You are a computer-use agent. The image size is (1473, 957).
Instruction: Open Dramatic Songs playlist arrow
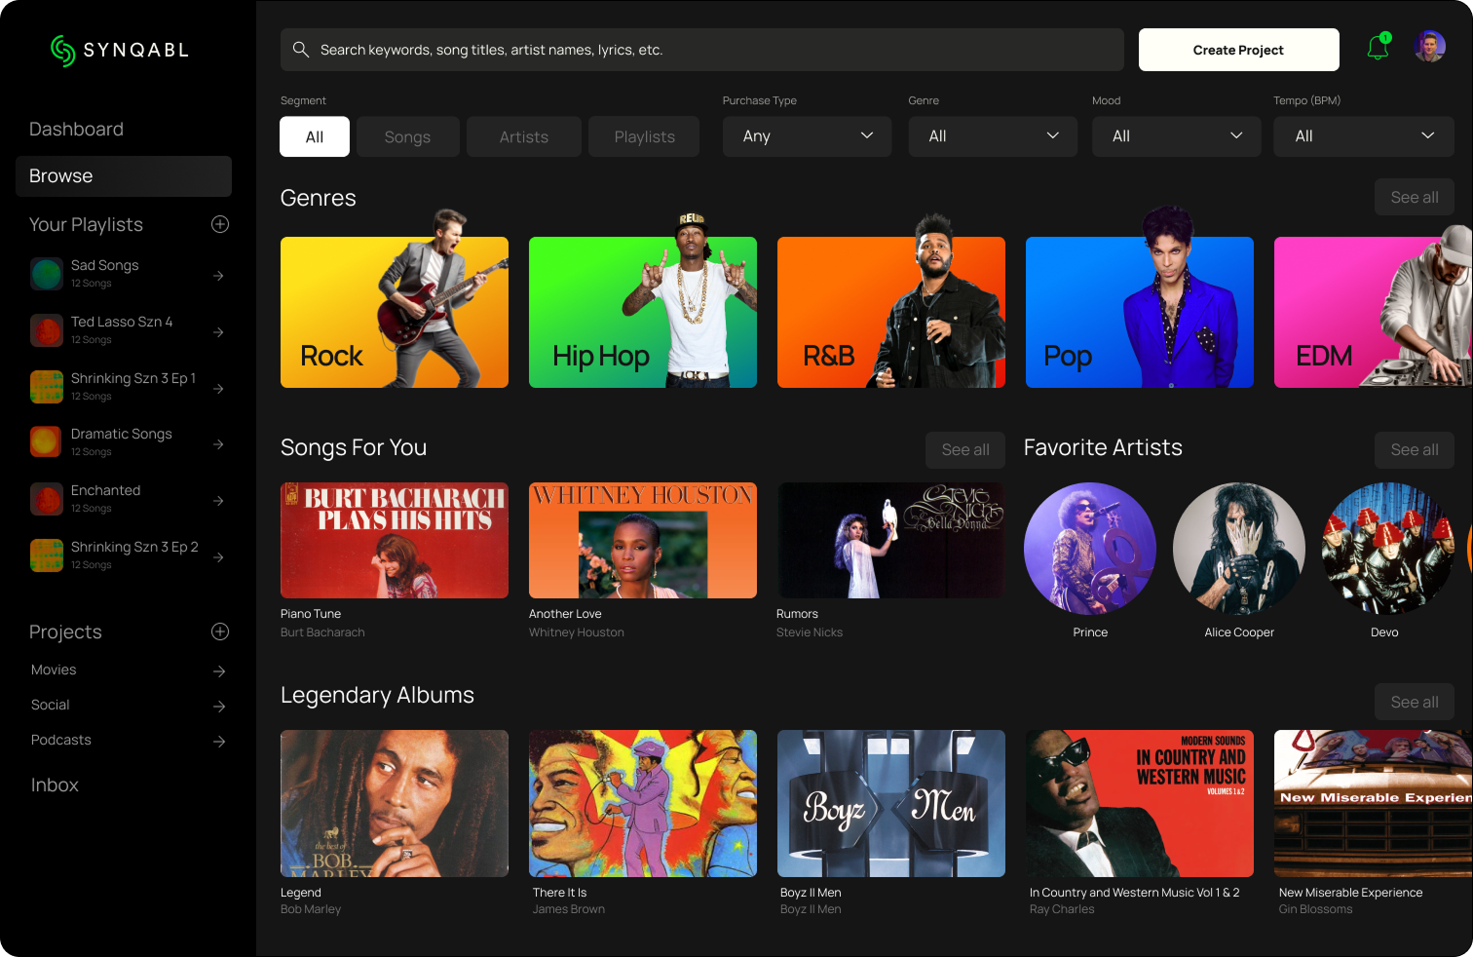coord(219,444)
